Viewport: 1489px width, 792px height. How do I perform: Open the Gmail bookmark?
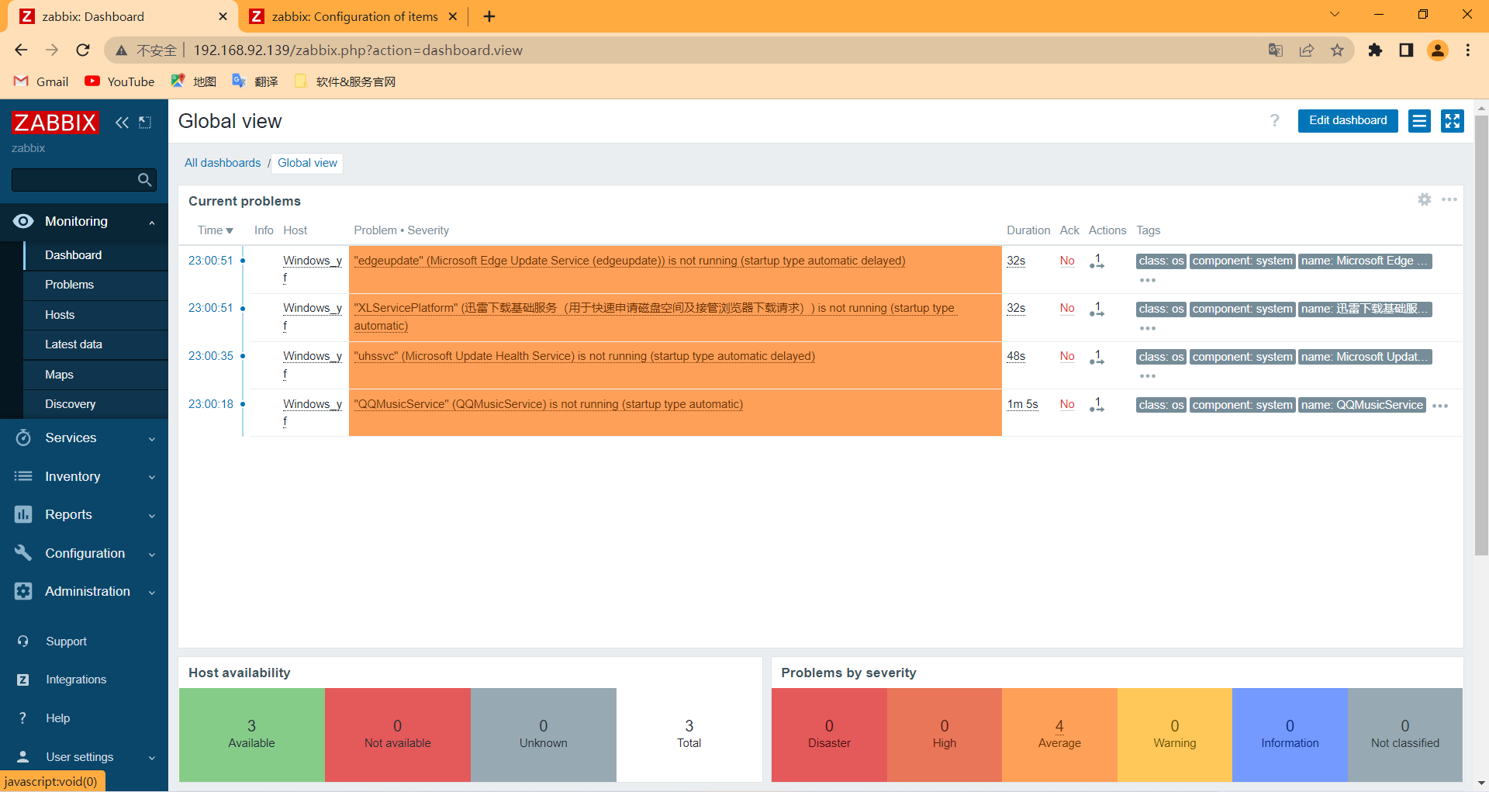42,81
